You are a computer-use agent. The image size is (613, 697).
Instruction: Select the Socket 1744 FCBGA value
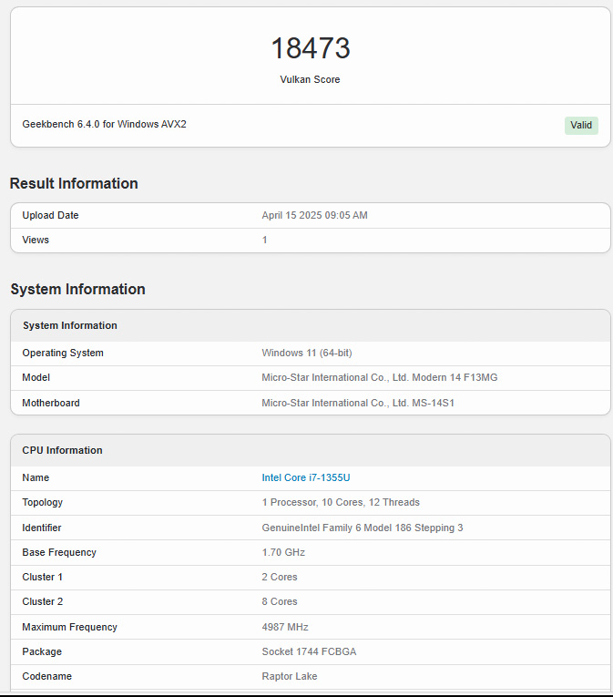click(309, 651)
